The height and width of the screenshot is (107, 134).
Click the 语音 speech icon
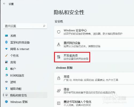click(x=59, y=91)
